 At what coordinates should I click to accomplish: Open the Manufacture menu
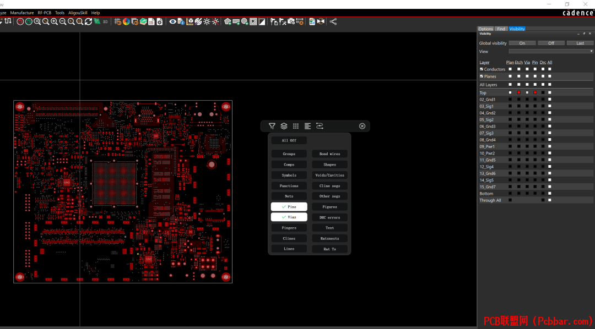(22, 13)
